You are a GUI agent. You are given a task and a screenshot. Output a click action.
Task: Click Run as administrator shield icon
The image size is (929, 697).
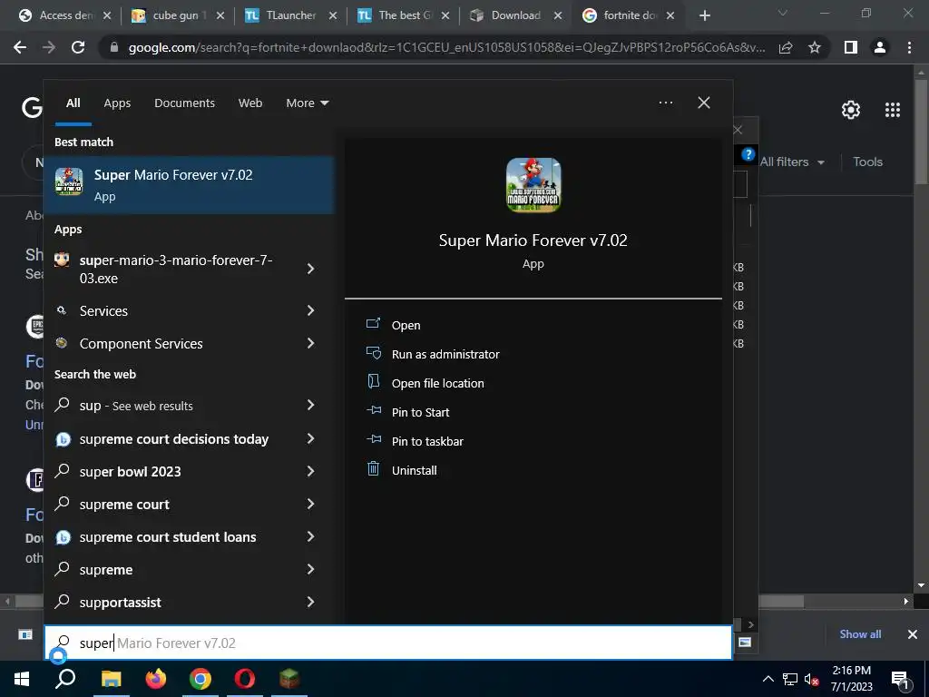tap(373, 353)
